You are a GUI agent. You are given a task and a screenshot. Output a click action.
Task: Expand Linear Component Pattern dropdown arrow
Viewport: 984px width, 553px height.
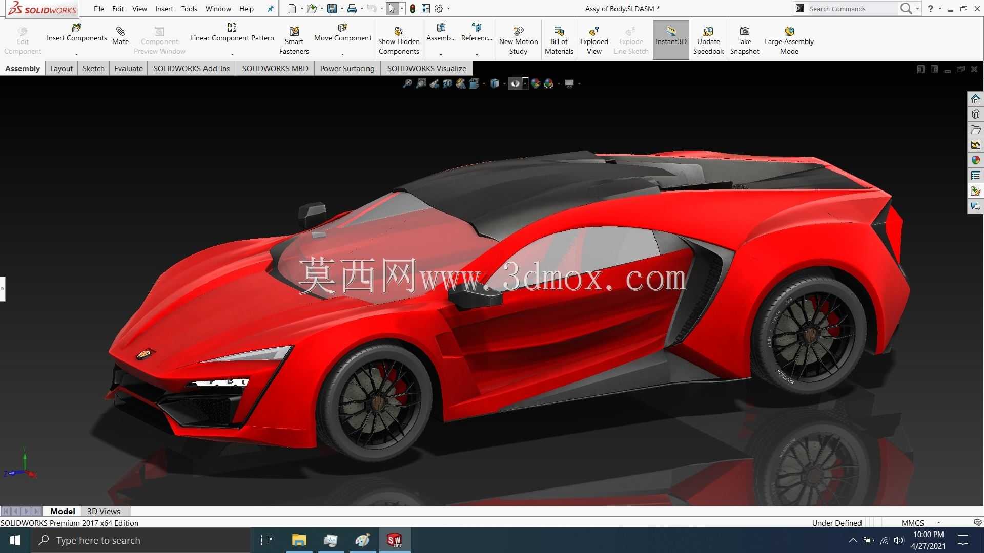[232, 54]
